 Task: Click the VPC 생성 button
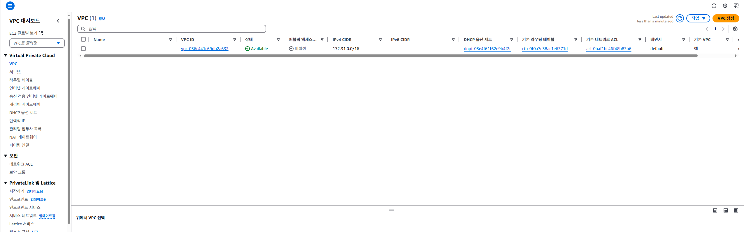pyautogui.click(x=725, y=18)
